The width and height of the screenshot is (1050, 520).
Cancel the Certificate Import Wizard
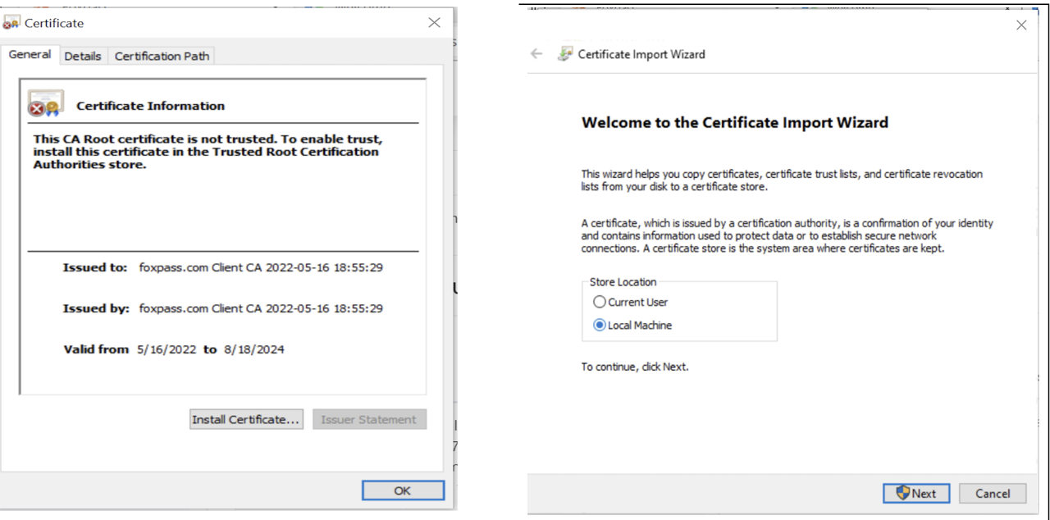pos(993,493)
